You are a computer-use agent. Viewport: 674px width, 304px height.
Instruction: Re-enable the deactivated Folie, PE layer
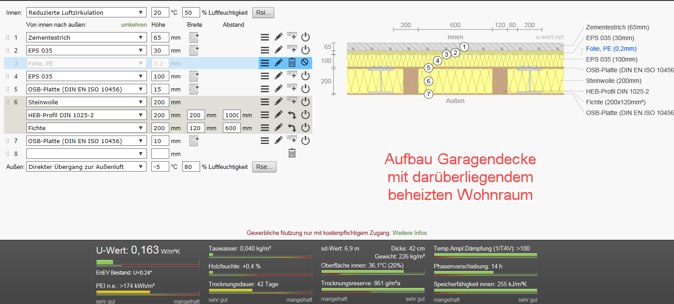[305, 63]
